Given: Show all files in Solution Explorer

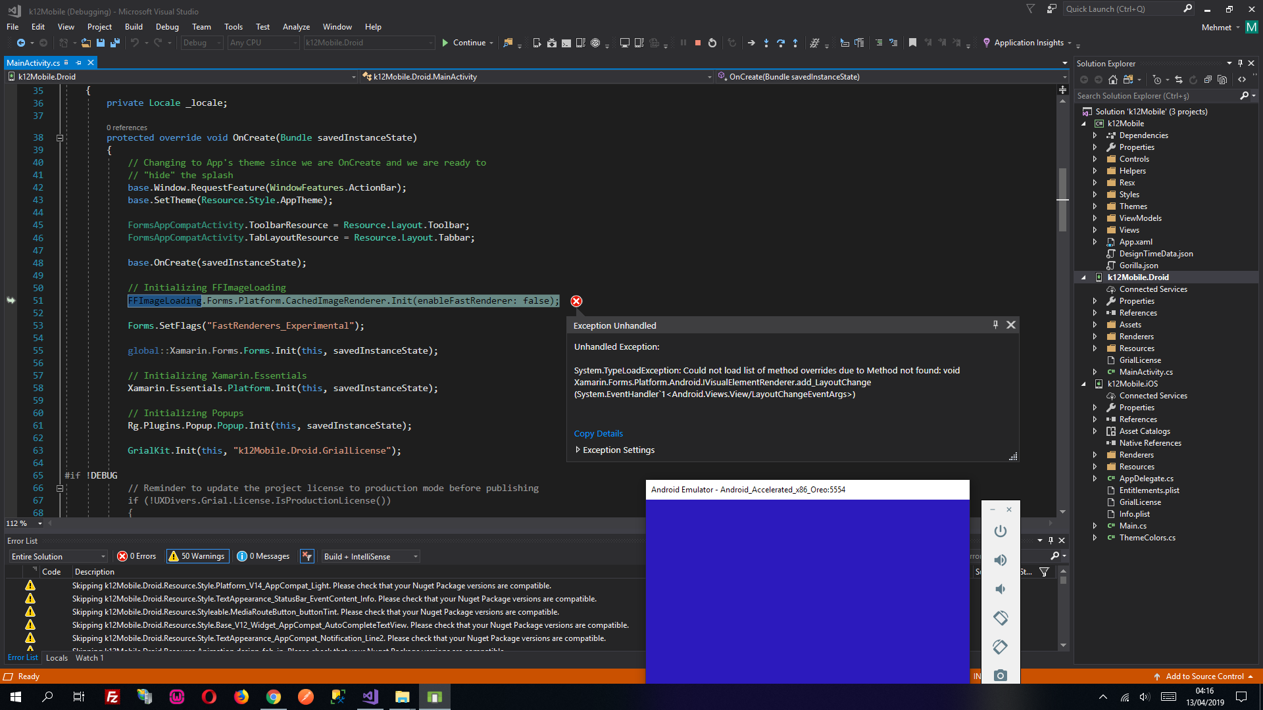Looking at the screenshot, I should click(1222, 80).
